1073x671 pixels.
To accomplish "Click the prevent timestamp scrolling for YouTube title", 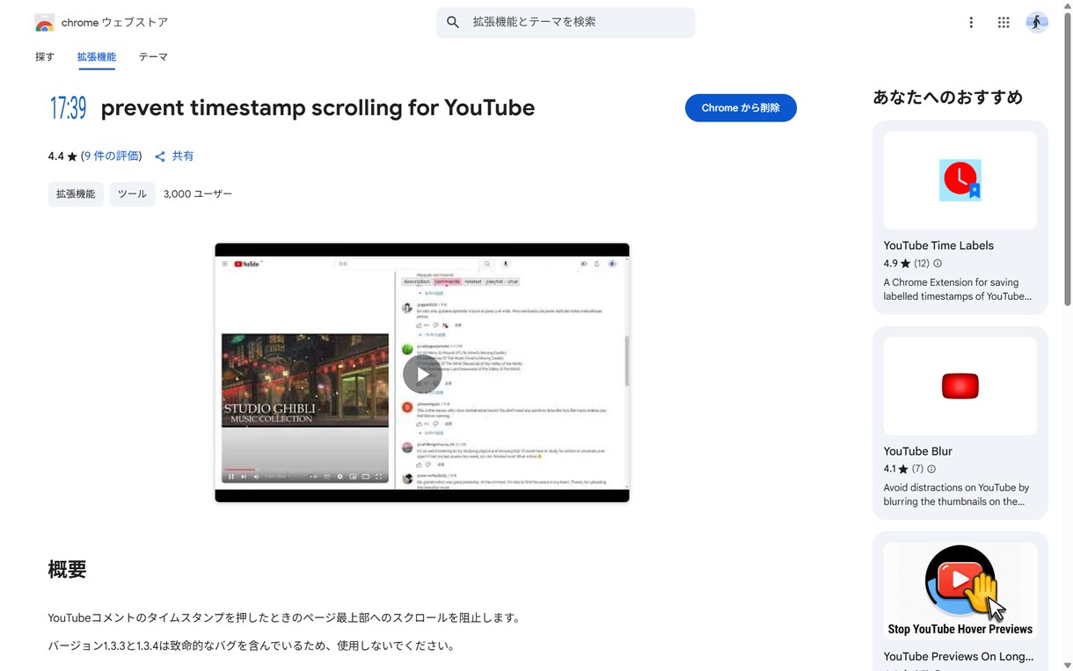I will [318, 108].
